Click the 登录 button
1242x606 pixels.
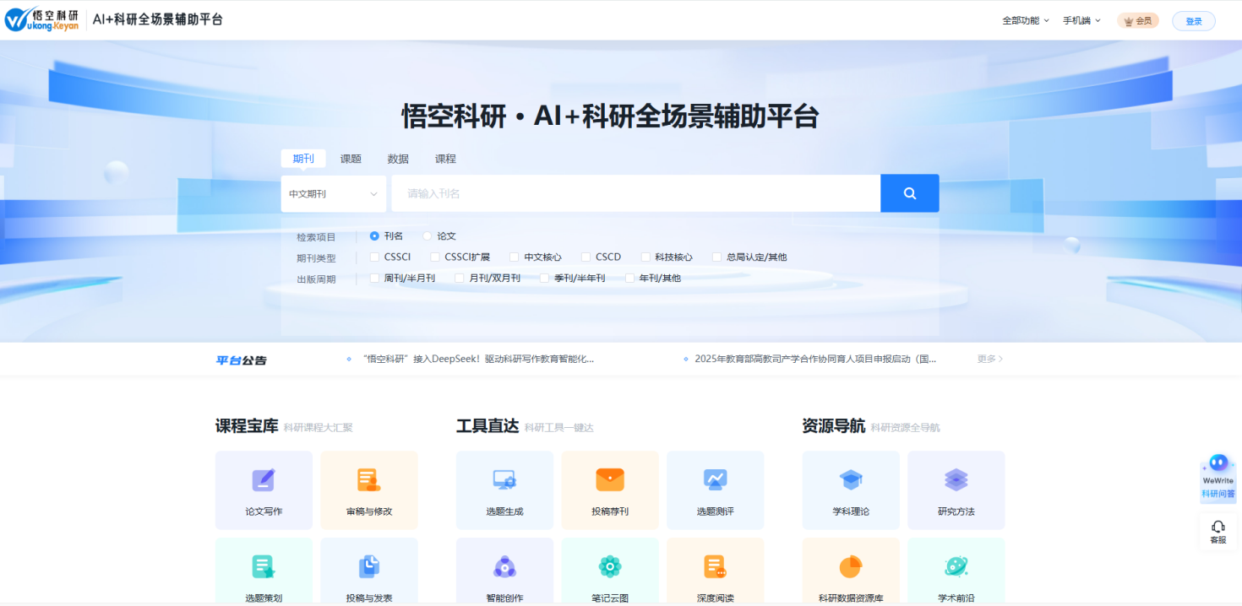(x=1193, y=21)
